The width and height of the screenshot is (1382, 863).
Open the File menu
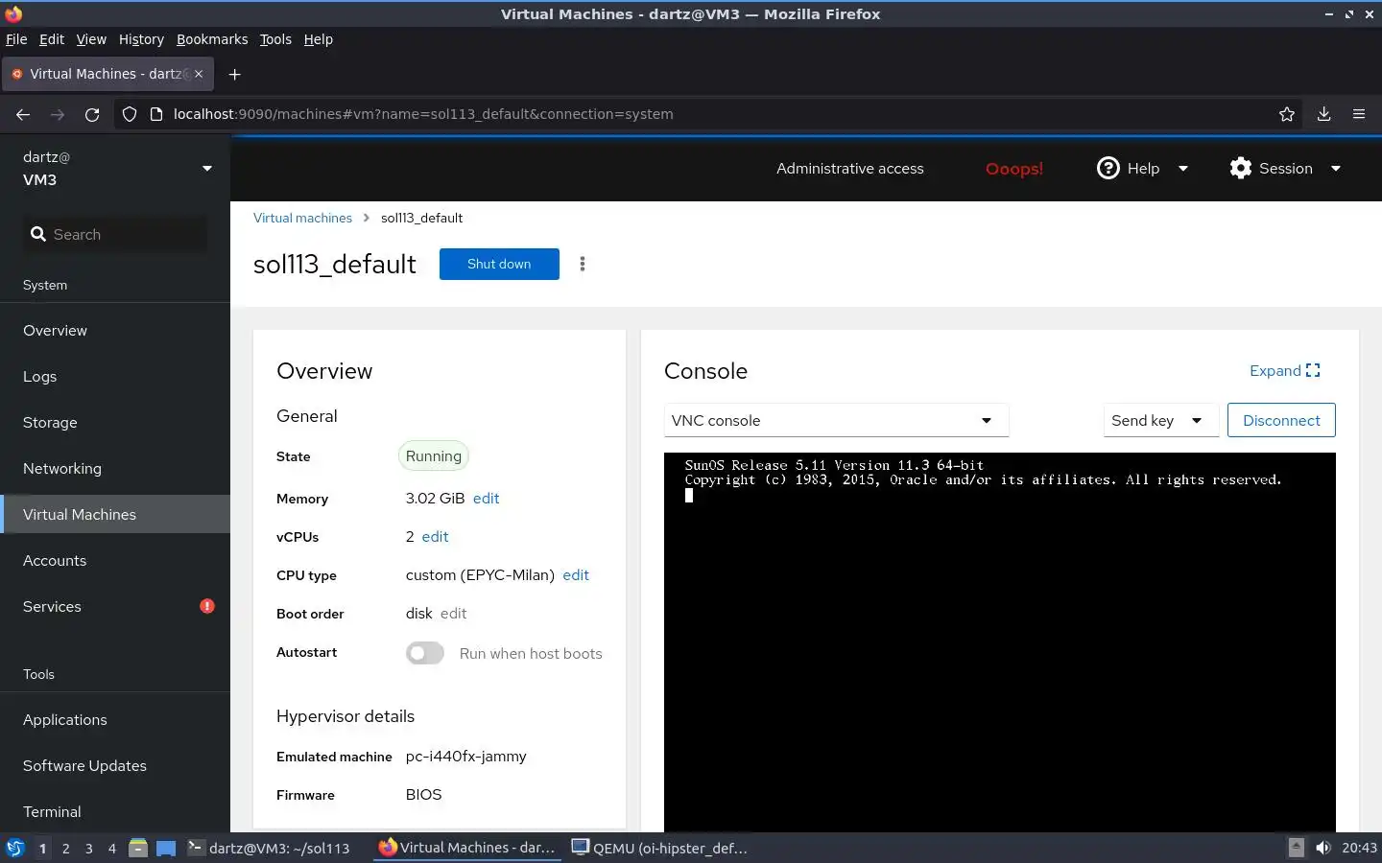click(x=16, y=39)
